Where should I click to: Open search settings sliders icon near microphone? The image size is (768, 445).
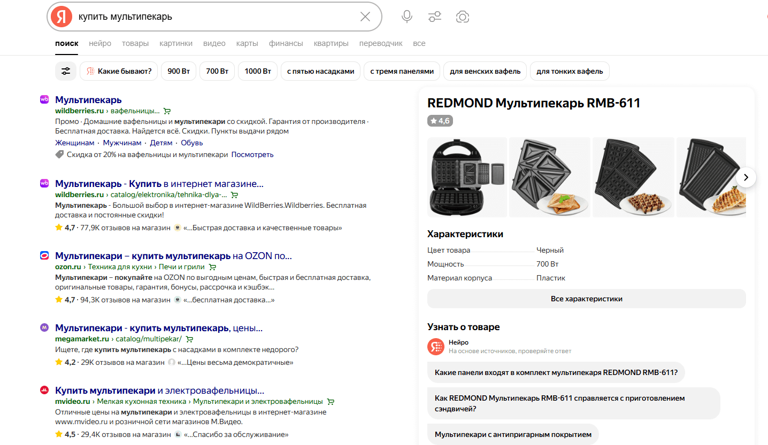pyautogui.click(x=435, y=17)
